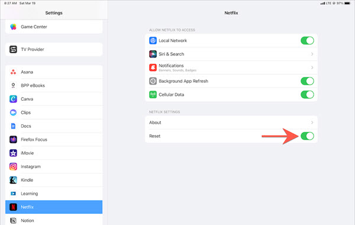This screenshot has height=225, width=355.
Task: Toggle the Reset switch
Action: pyautogui.click(x=307, y=136)
